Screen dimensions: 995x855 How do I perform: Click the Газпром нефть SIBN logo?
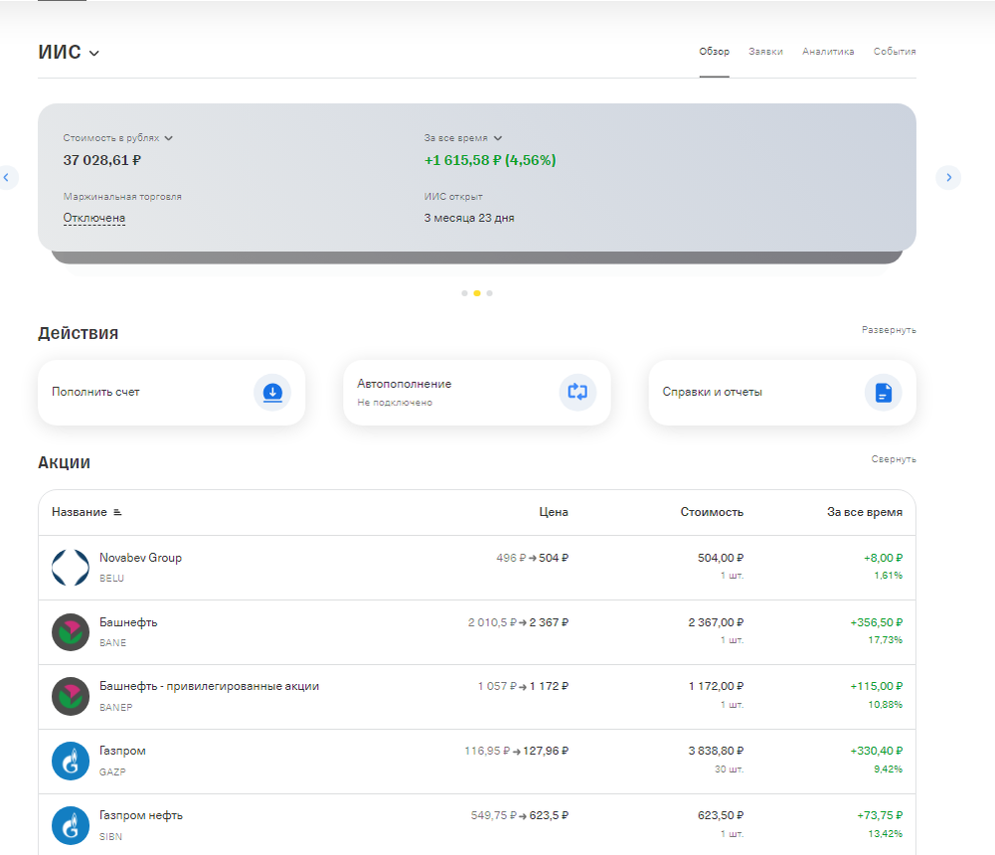click(71, 826)
